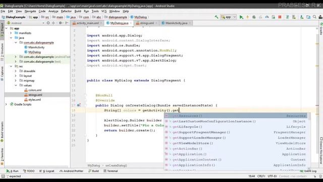Open the File menu
The height and width of the screenshot is (182, 323).
[3, 11]
